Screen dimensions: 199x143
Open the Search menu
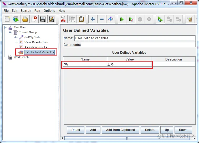pos(26,11)
